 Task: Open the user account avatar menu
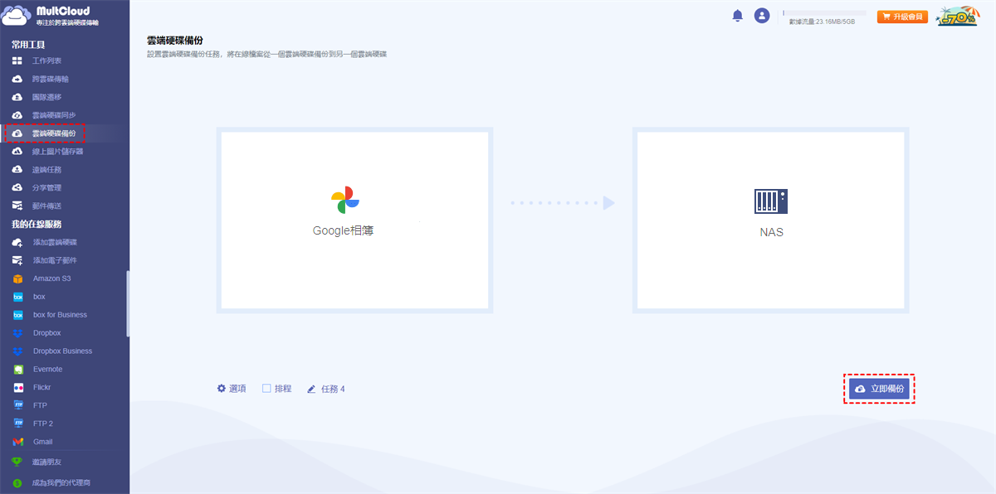pos(762,16)
